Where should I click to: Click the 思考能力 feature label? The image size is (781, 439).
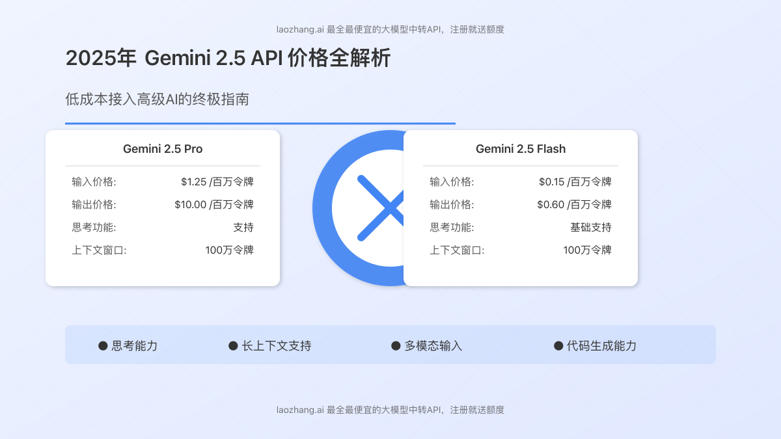tap(135, 346)
